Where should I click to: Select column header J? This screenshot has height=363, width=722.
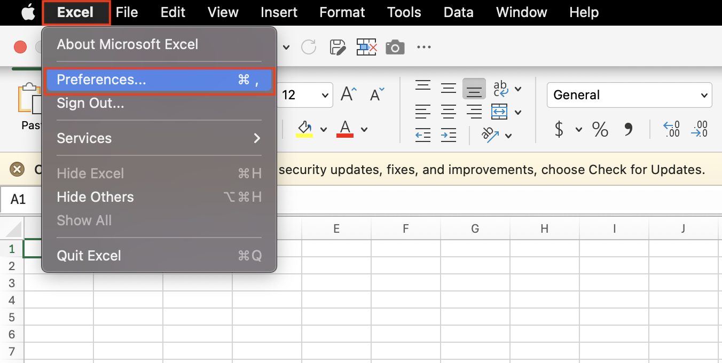684,229
